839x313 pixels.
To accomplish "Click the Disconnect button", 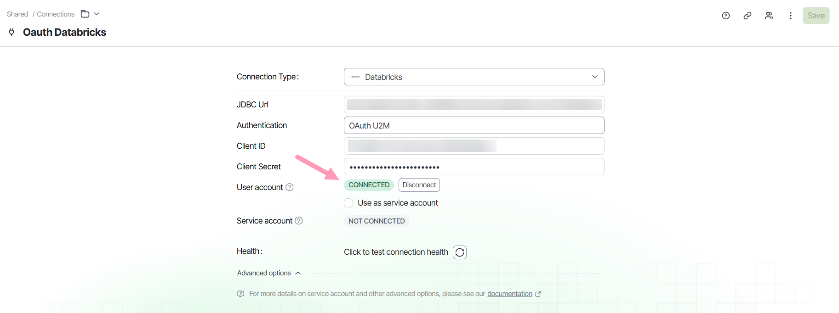I will pos(419,185).
